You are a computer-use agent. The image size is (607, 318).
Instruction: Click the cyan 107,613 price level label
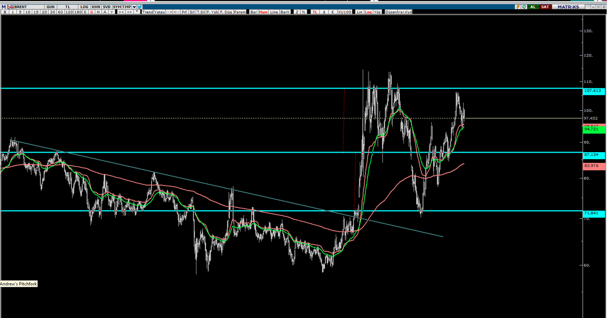(593, 91)
